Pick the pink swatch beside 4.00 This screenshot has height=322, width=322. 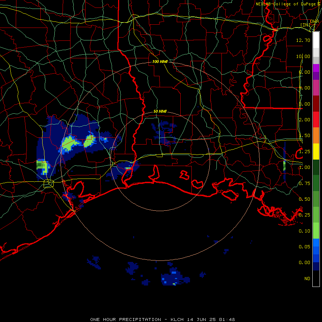(x=316, y=88)
